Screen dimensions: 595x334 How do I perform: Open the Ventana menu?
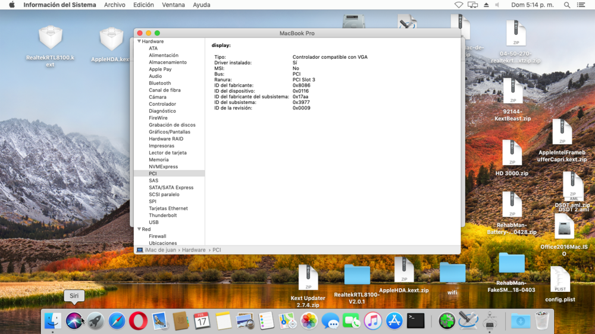[173, 5]
